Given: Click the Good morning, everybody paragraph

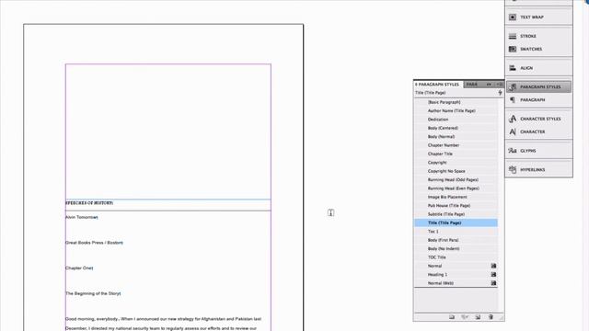Looking at the screenshot, I should [164, 324].
